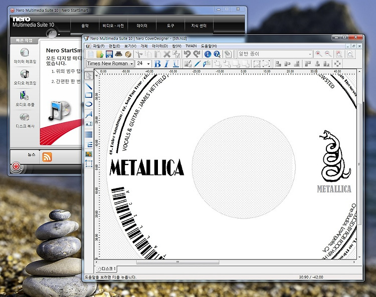
Task: Click the group objects dashed-box icon
Action: click(257, 63)
